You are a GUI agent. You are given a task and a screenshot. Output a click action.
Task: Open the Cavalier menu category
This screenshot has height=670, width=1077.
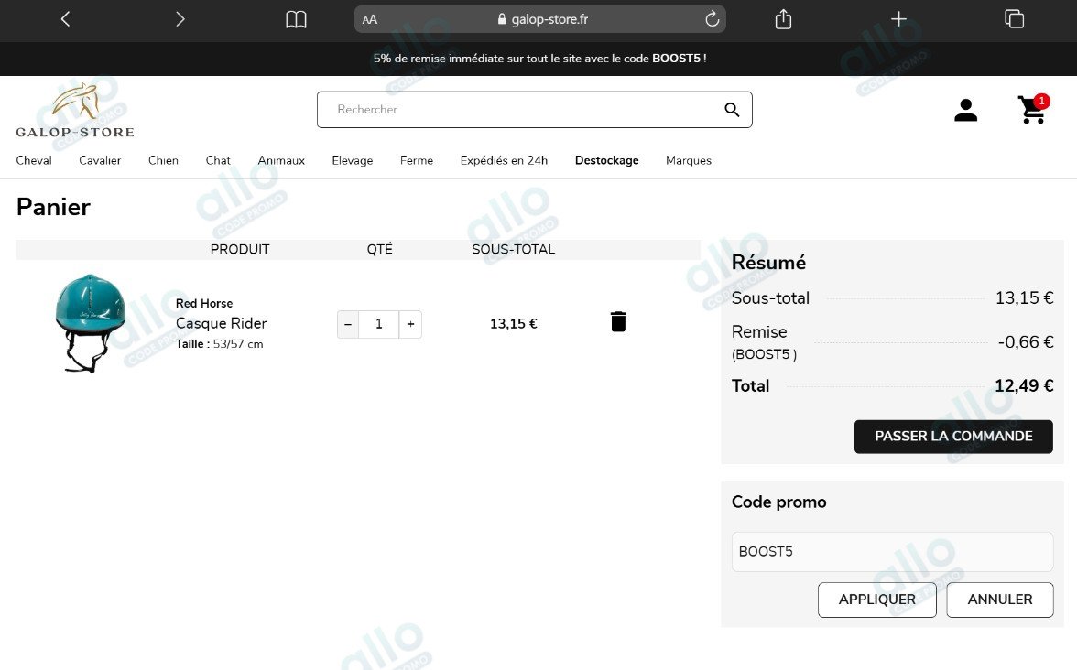tap(100, 160)
